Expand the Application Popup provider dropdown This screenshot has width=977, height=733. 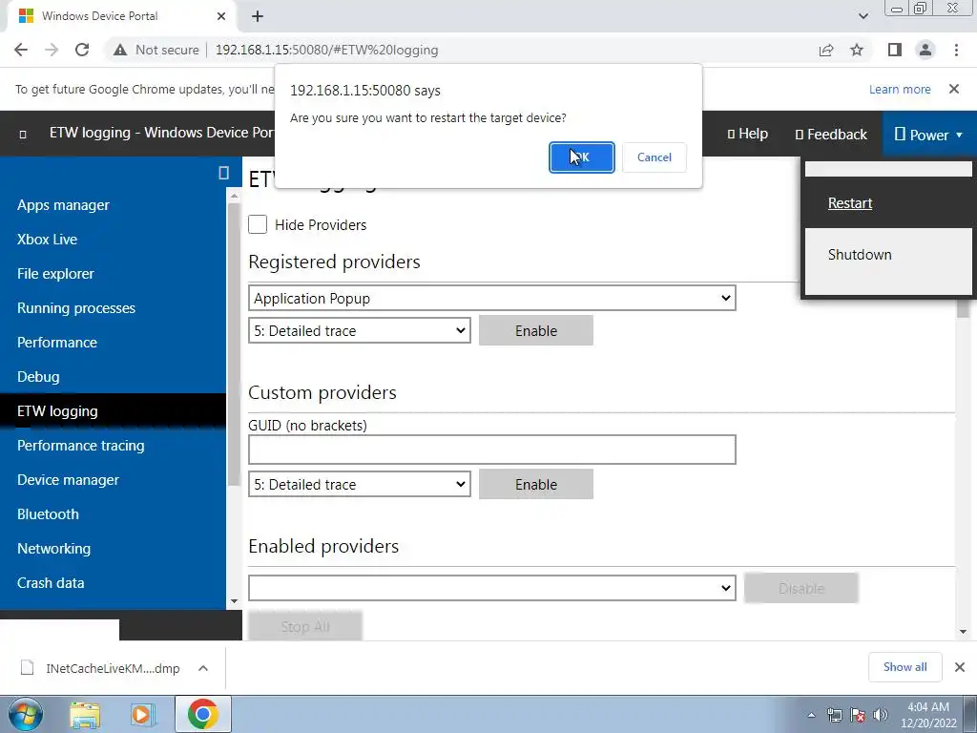491,298
